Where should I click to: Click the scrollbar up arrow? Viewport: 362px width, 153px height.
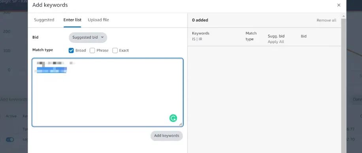click(343, 16)
